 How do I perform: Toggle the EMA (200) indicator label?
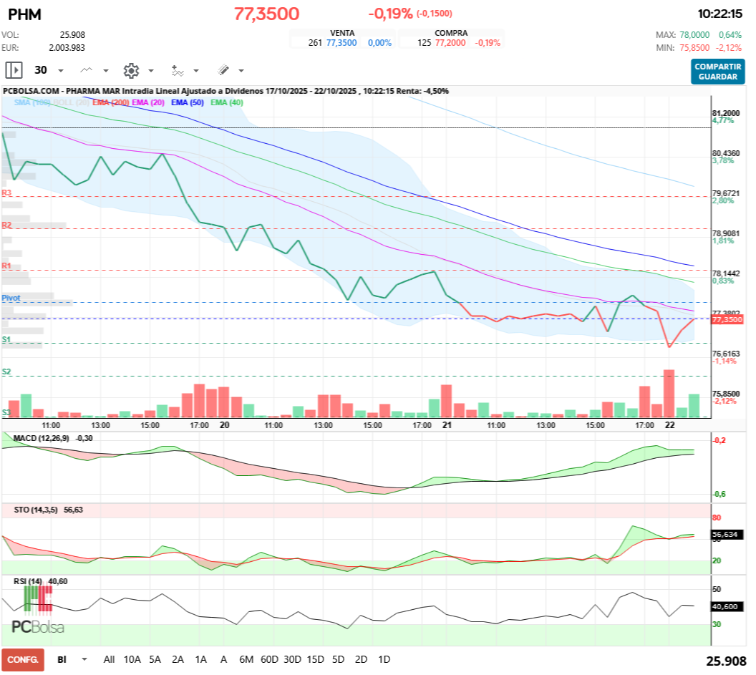(110, 102)
